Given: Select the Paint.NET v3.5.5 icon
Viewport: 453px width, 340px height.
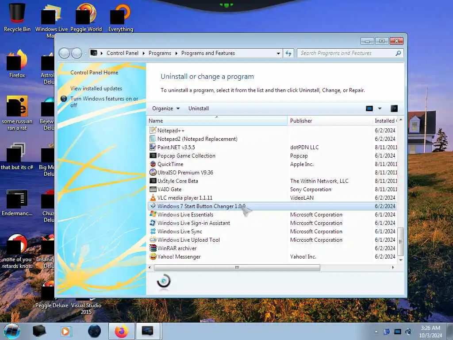Looking at the screenshot, I should point(153,147).
